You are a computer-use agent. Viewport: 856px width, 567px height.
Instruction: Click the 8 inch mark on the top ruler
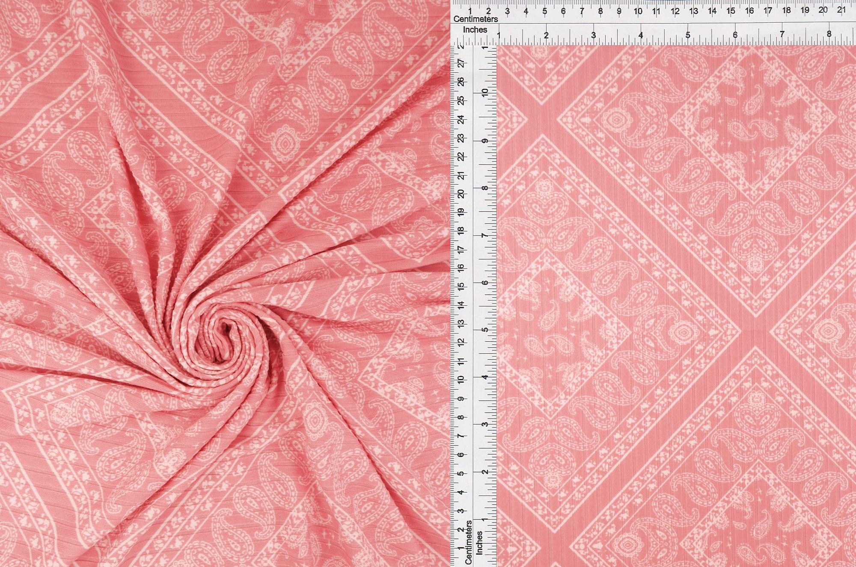pos(829,34)
